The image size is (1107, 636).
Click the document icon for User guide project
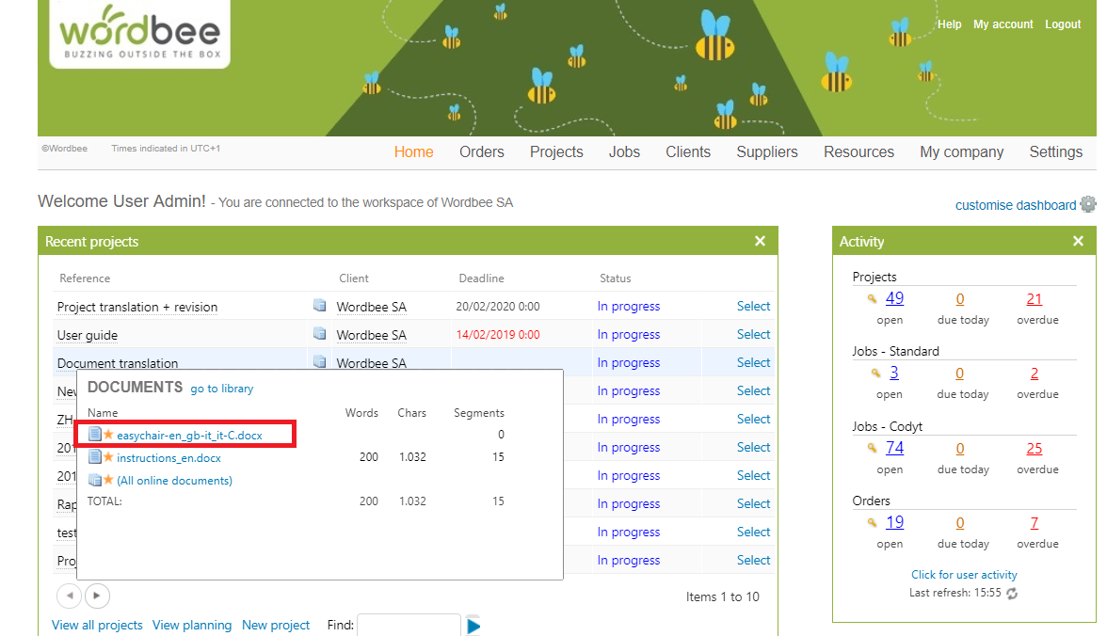click(x=319, y=334)
